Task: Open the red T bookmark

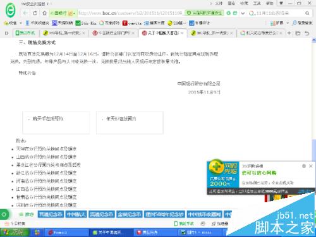Action: 131,23
